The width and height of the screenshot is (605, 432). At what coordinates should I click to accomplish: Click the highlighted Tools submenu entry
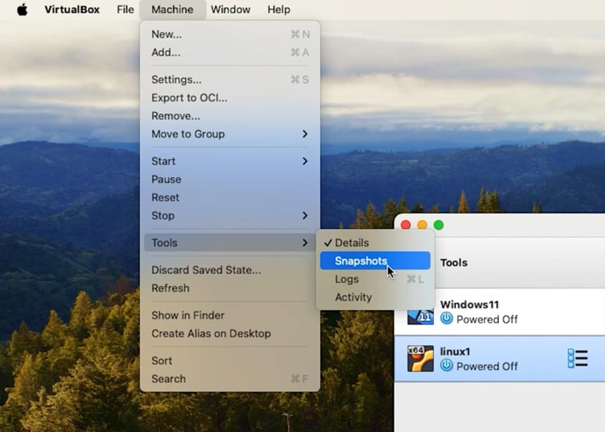click(230, 243)
